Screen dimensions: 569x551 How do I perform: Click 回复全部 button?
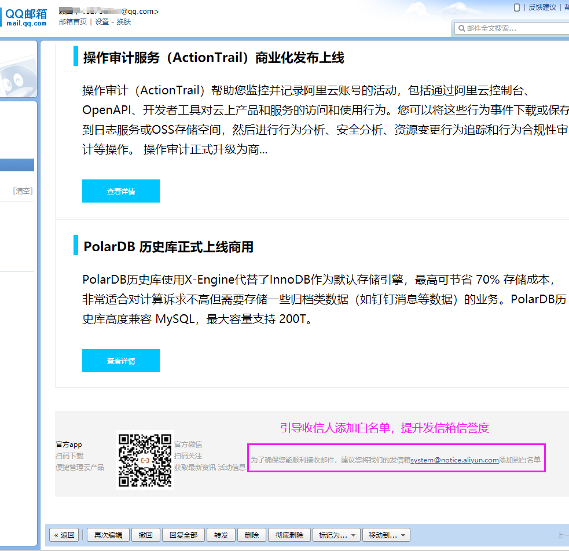coord(183,535)
